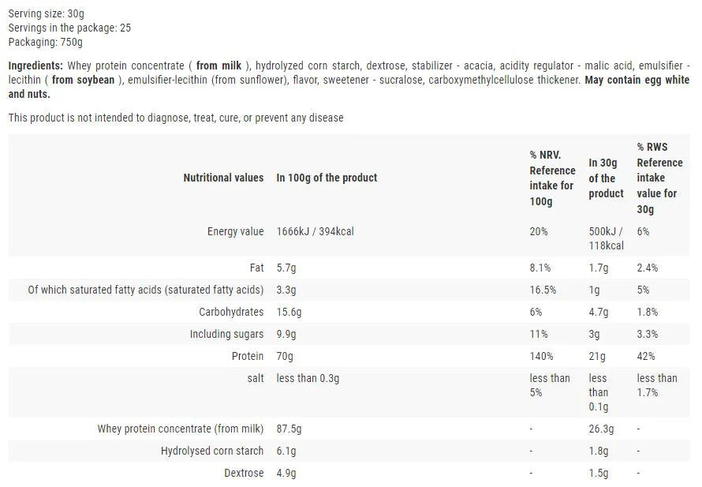Click the 'Of which saturated fatty acids' row label
The width and height of the screenshot is (702, 487).
click(x=146, y=290)
